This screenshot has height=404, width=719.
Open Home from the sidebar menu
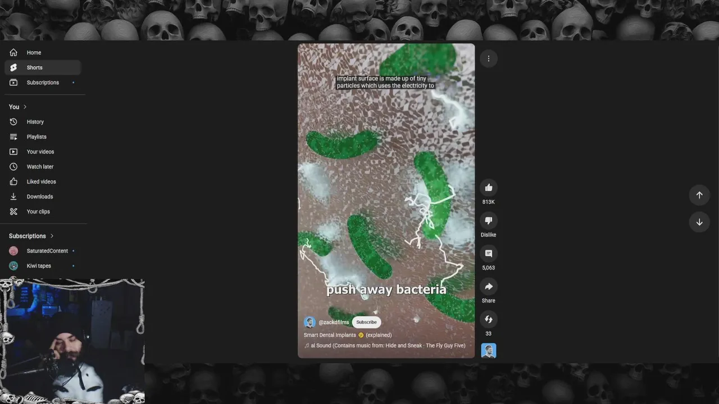[43, 52]
